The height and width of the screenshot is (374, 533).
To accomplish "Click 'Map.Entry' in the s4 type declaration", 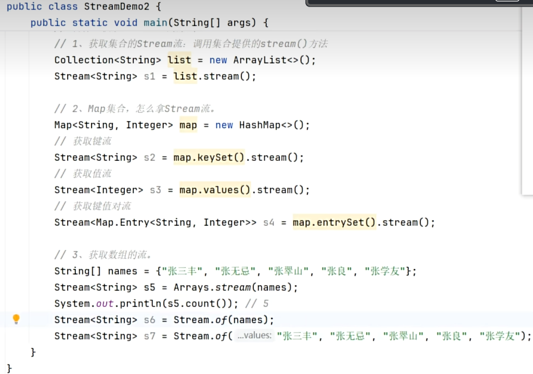I will [123, 222].
